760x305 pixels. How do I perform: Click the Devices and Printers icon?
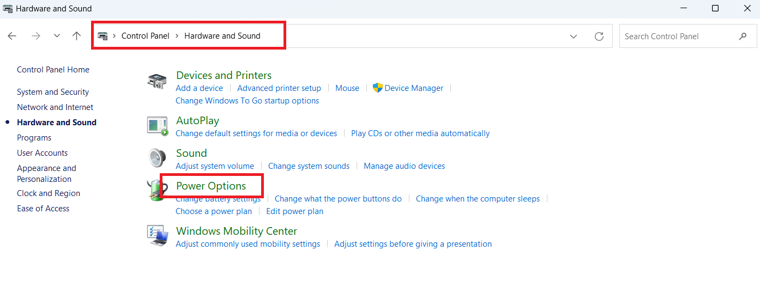pos(157,82)
